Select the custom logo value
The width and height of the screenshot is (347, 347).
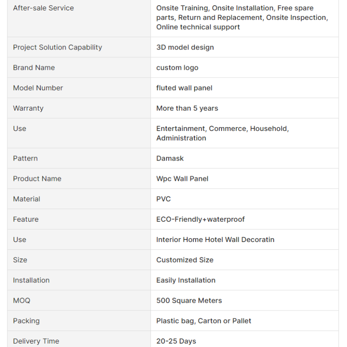tap(177, 68)
